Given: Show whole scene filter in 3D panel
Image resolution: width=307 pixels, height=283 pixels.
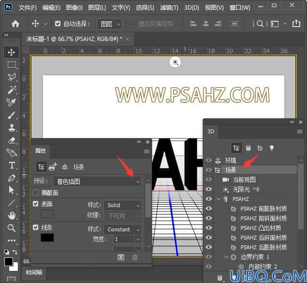Looking at the screenshot, I should [237, 148].
